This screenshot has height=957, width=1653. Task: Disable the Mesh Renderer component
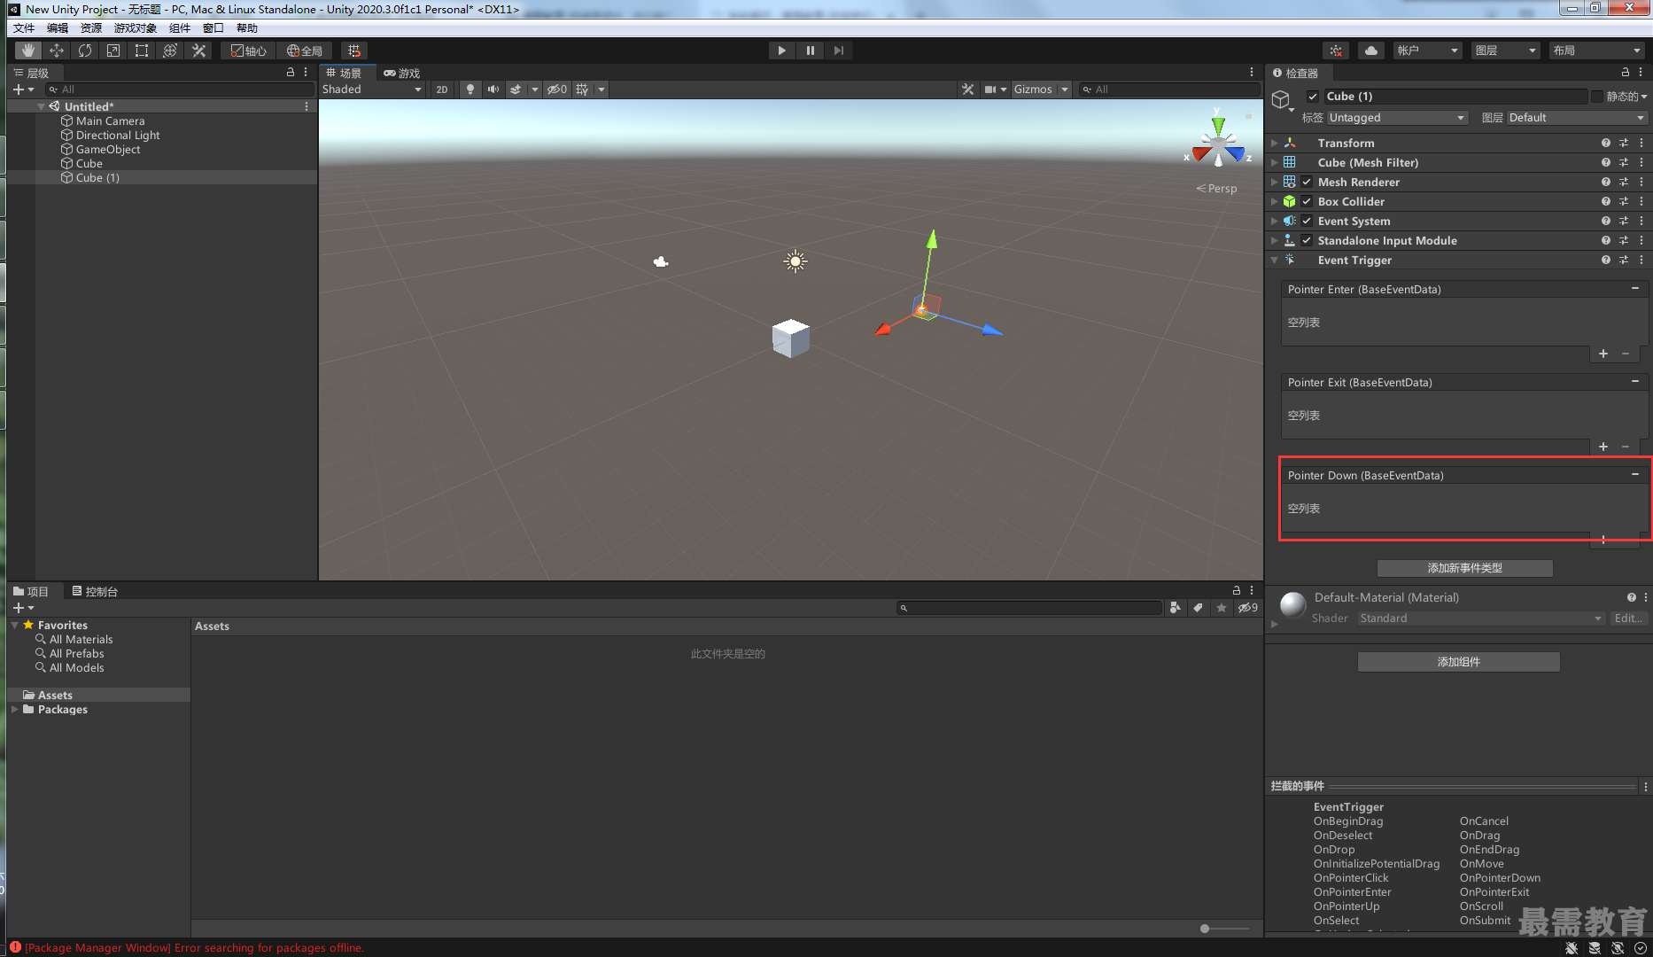pyautogui.click(x=1307, y=182)
